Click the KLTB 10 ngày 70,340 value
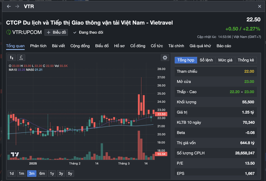Viewport: 266px width, 181px height. click(x=248, y=123)
